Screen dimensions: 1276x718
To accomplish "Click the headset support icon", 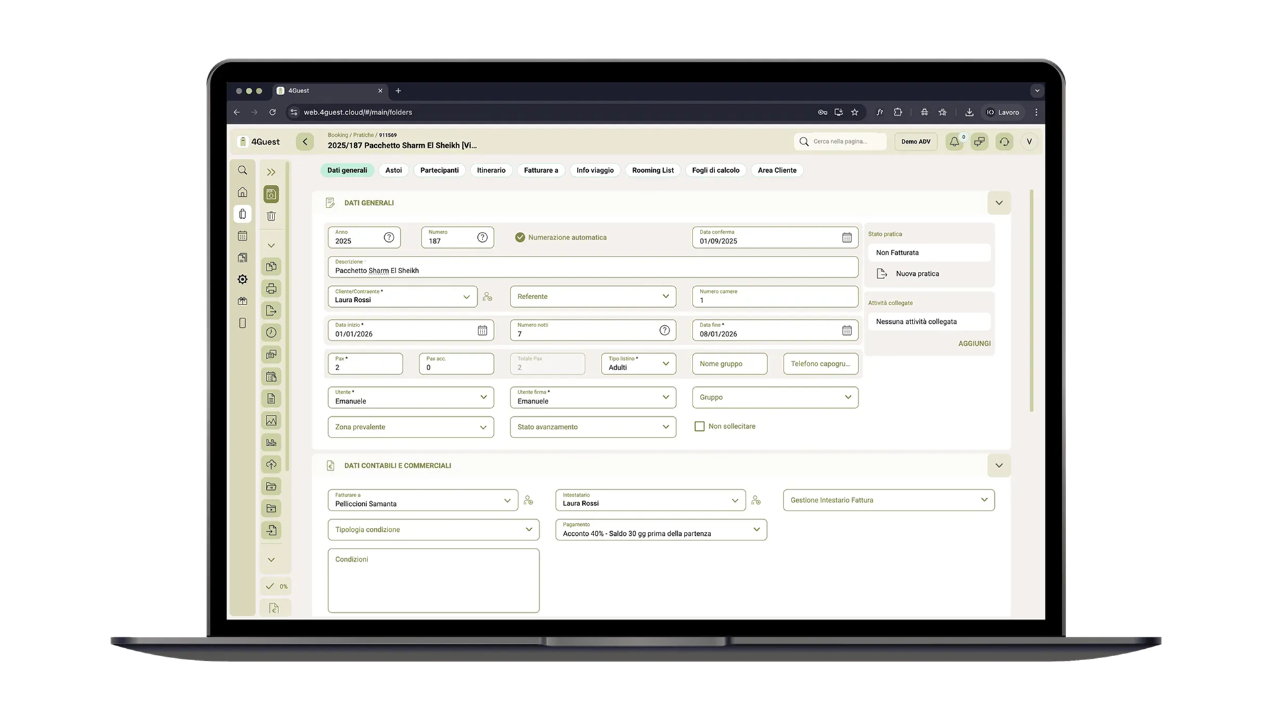I will [x=1004, y=142].
